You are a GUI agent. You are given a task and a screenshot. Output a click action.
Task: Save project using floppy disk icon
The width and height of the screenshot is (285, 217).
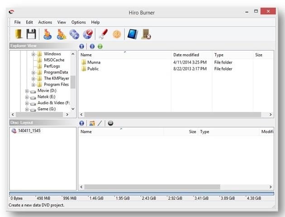click(x=31, y=34)
